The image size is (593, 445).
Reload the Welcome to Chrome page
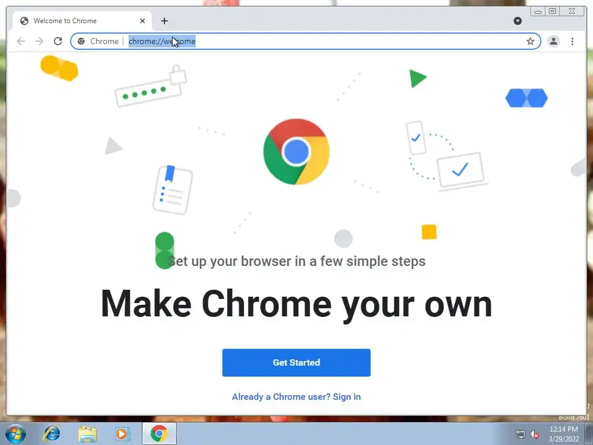click(x=58, y=41)
